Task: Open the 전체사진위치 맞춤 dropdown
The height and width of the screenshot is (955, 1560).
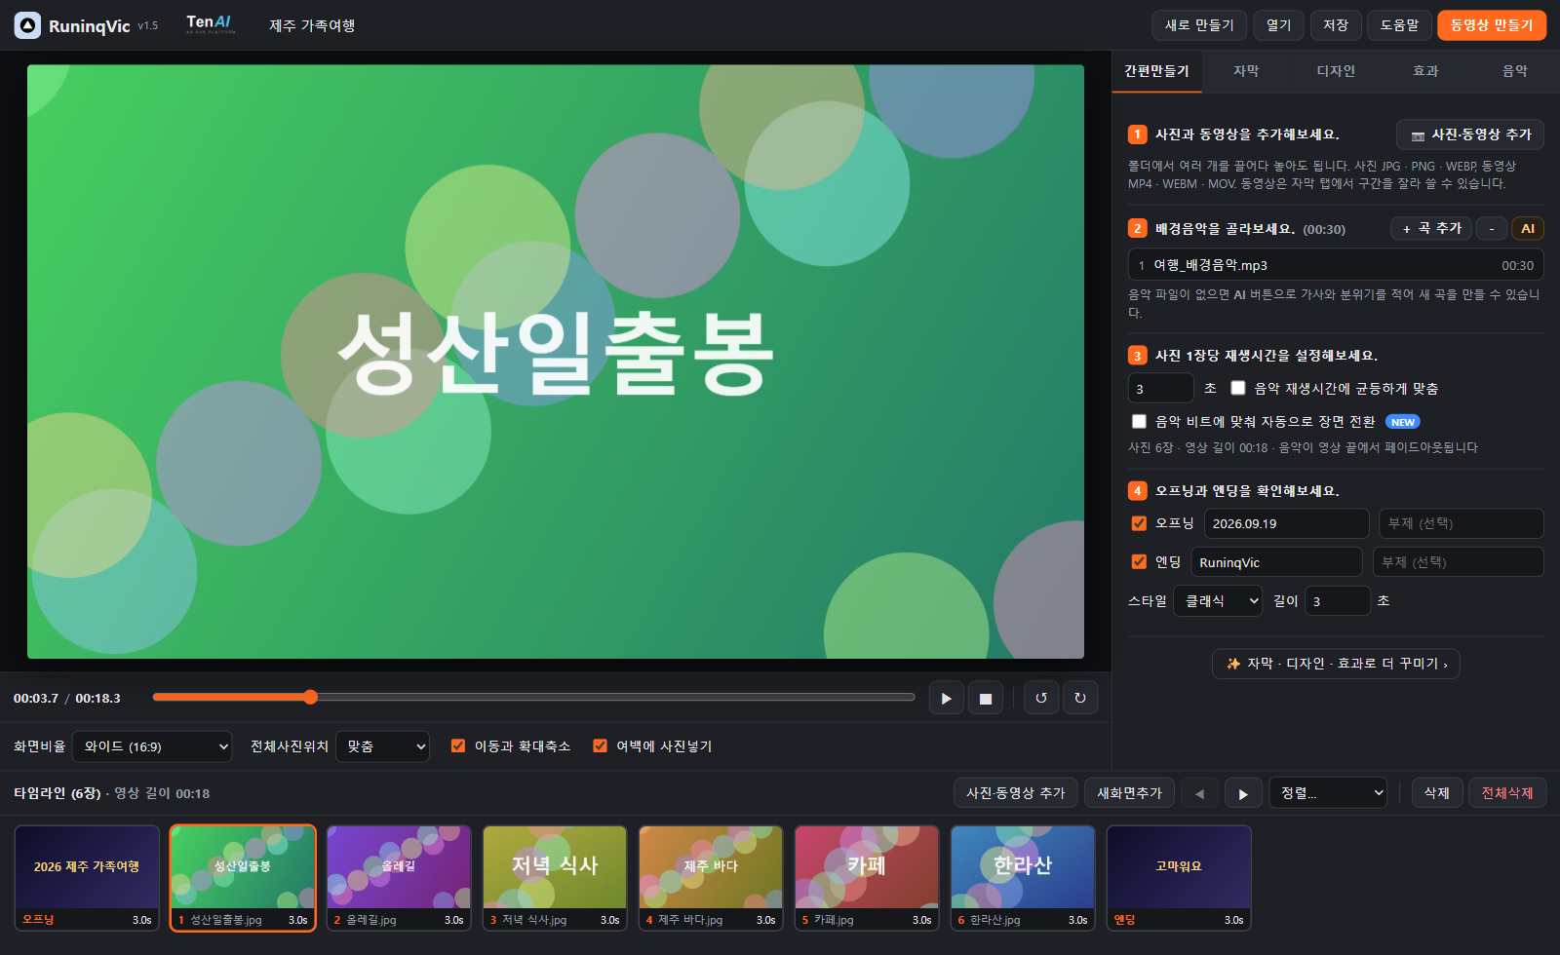Action: (383, 746)
